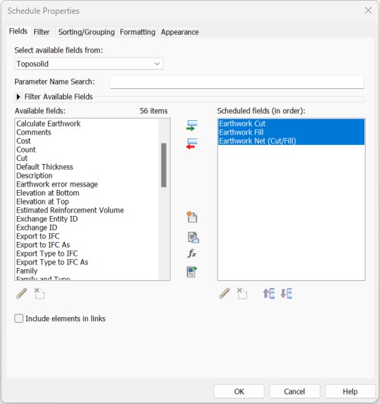Select Default Thickness in Available fields
This screenshot has width=380, height=404.
(45, 167)
